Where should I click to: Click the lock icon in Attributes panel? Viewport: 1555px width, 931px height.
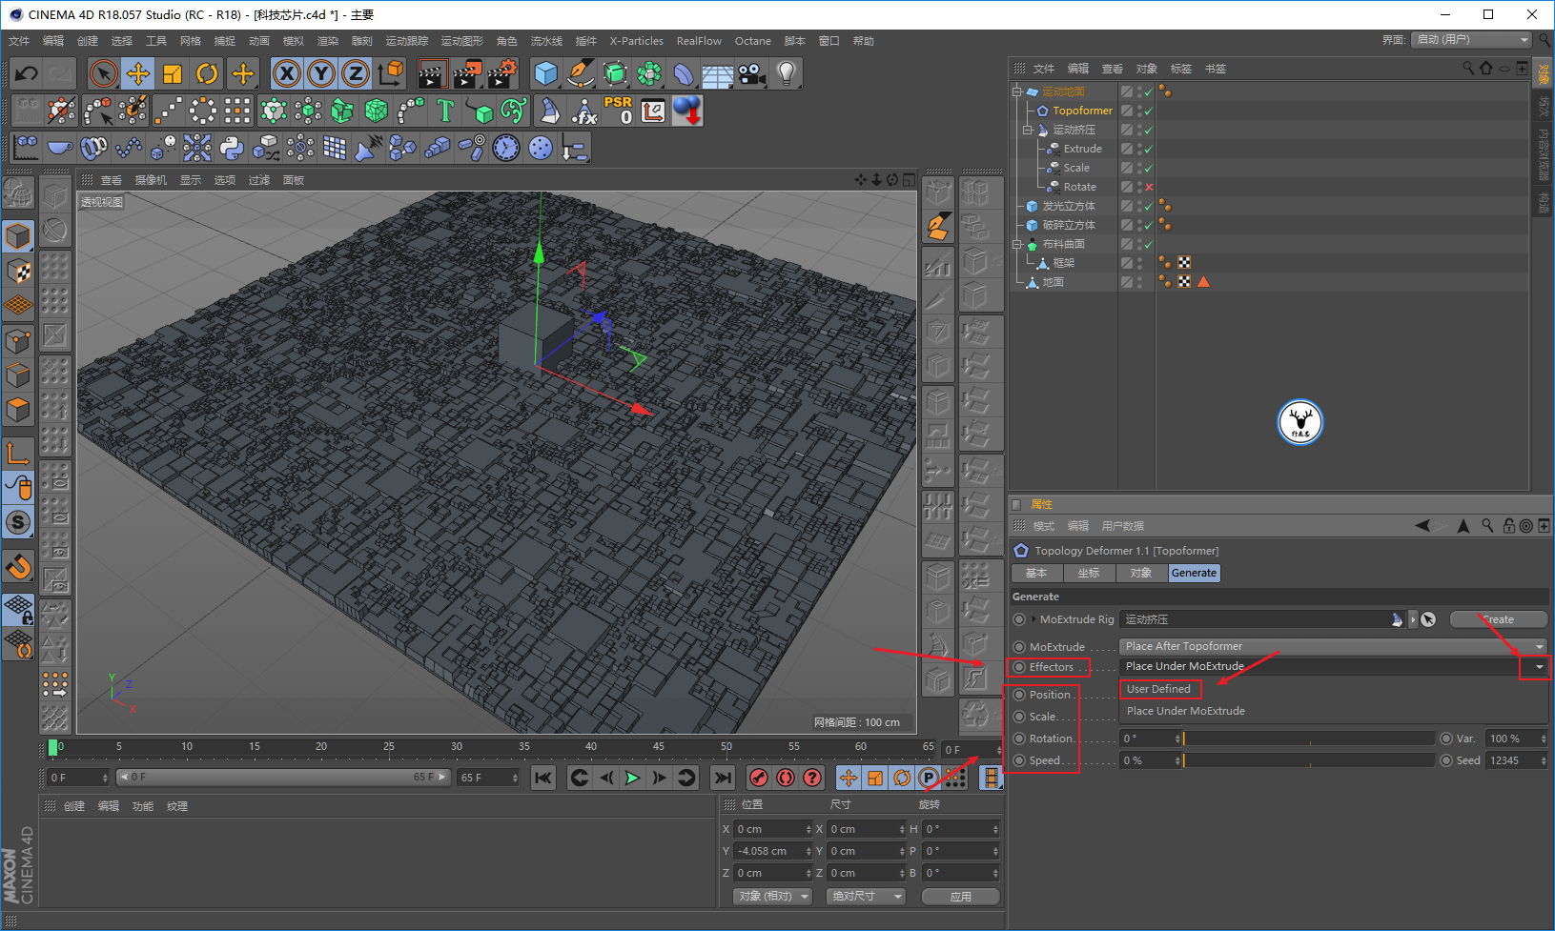coord(1508,526)
